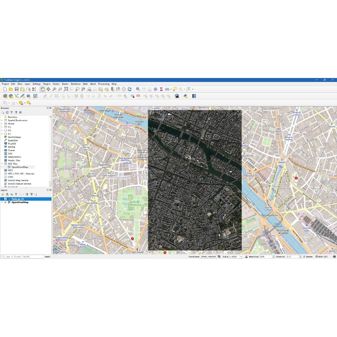Click the Zoom In magnifier tool
337x337 pixels.
tap(54, 89)
